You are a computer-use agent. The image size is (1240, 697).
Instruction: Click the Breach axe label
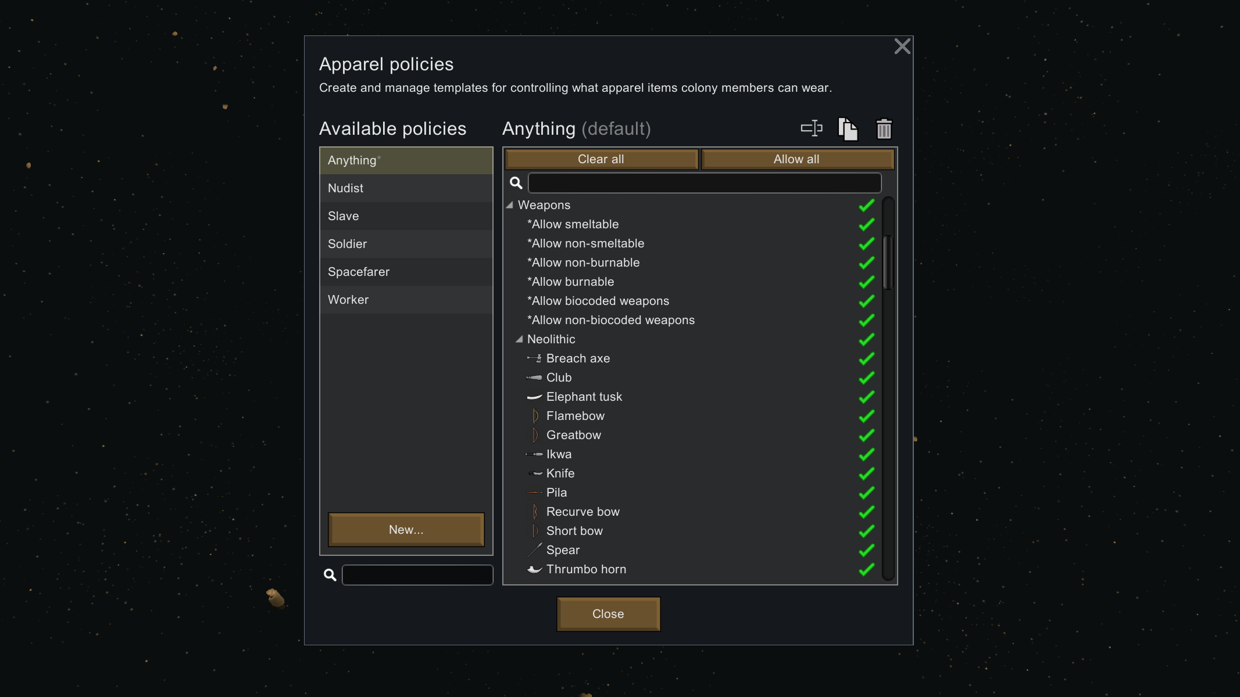pyautogui.click(x=578, y=358)
